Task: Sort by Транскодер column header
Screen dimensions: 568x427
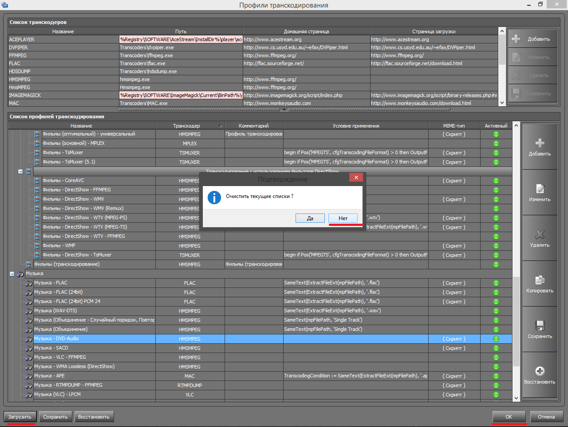Action: [x=186, y=126]
